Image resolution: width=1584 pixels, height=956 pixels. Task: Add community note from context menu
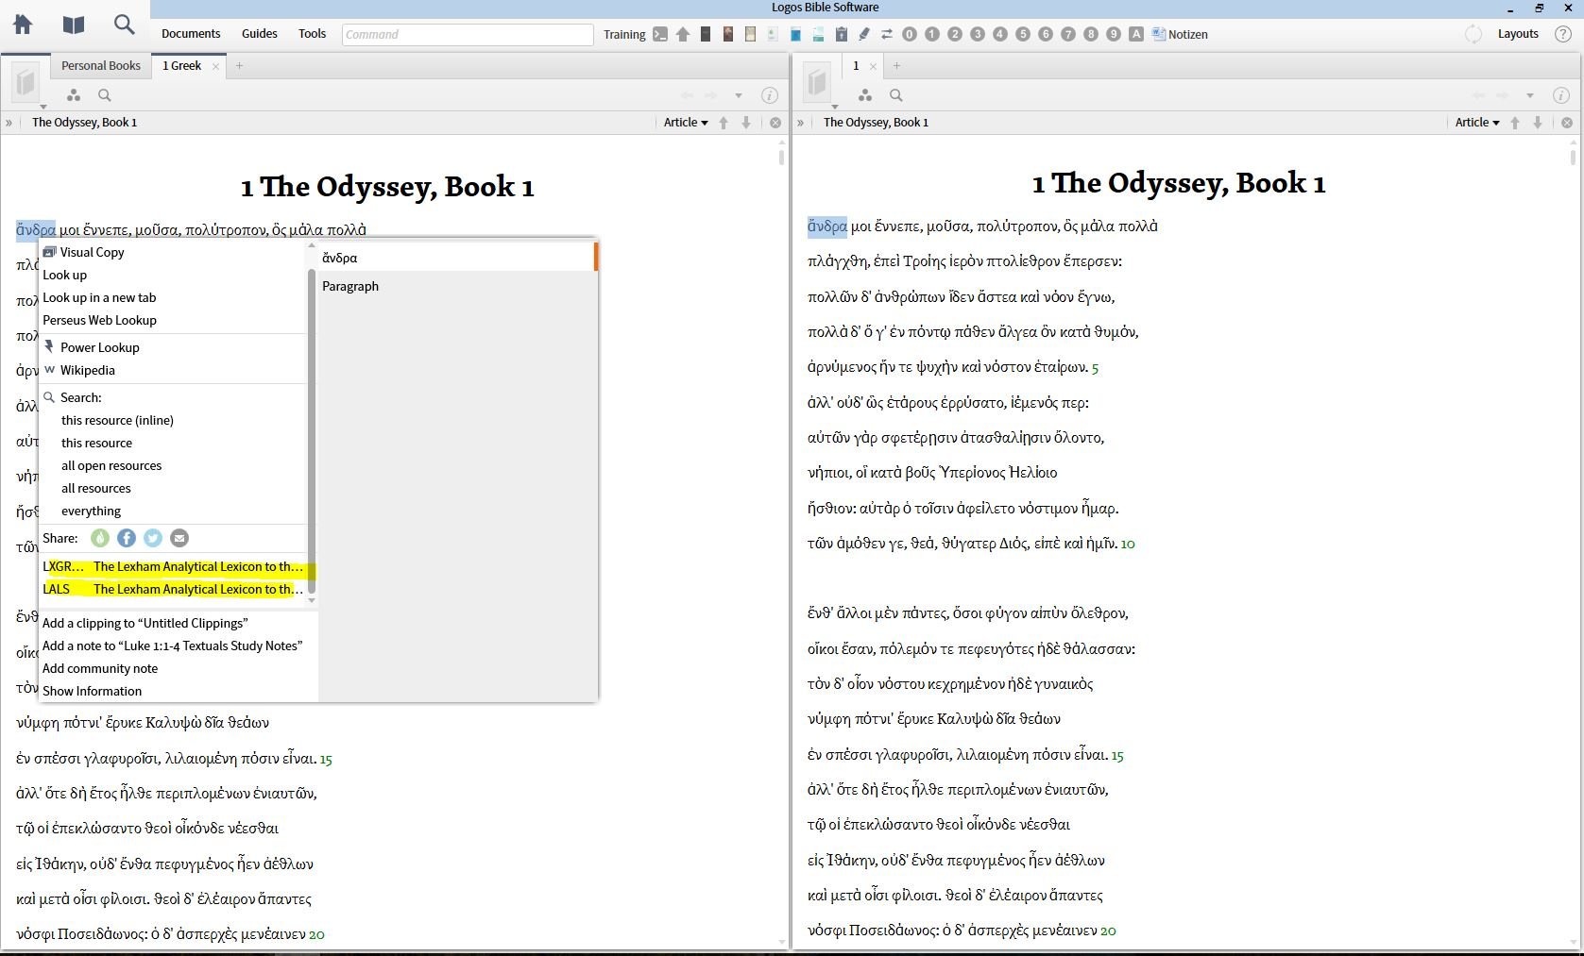click(100, 668)
